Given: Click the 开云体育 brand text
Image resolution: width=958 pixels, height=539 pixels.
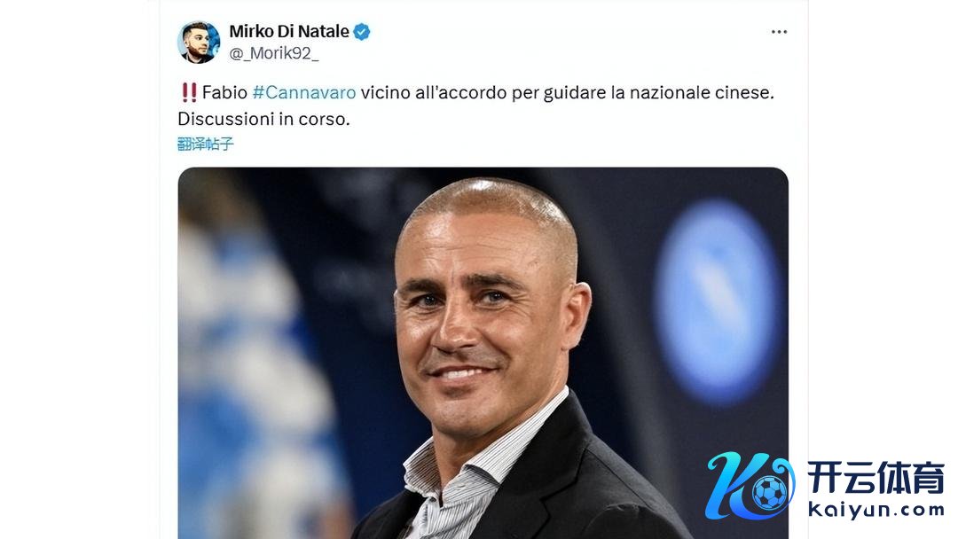Looking at the screenshot, I should point(876,477).
